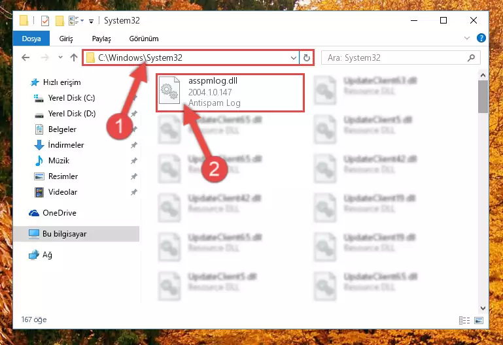503x345 pixels.
Task: Click the New folder icon in the title bar
Action: tap(60, 21)
